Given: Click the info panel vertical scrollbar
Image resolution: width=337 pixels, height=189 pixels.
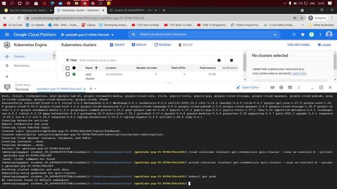Looking at the screenshot, I should pyautogui.click(x=335, y=62).
